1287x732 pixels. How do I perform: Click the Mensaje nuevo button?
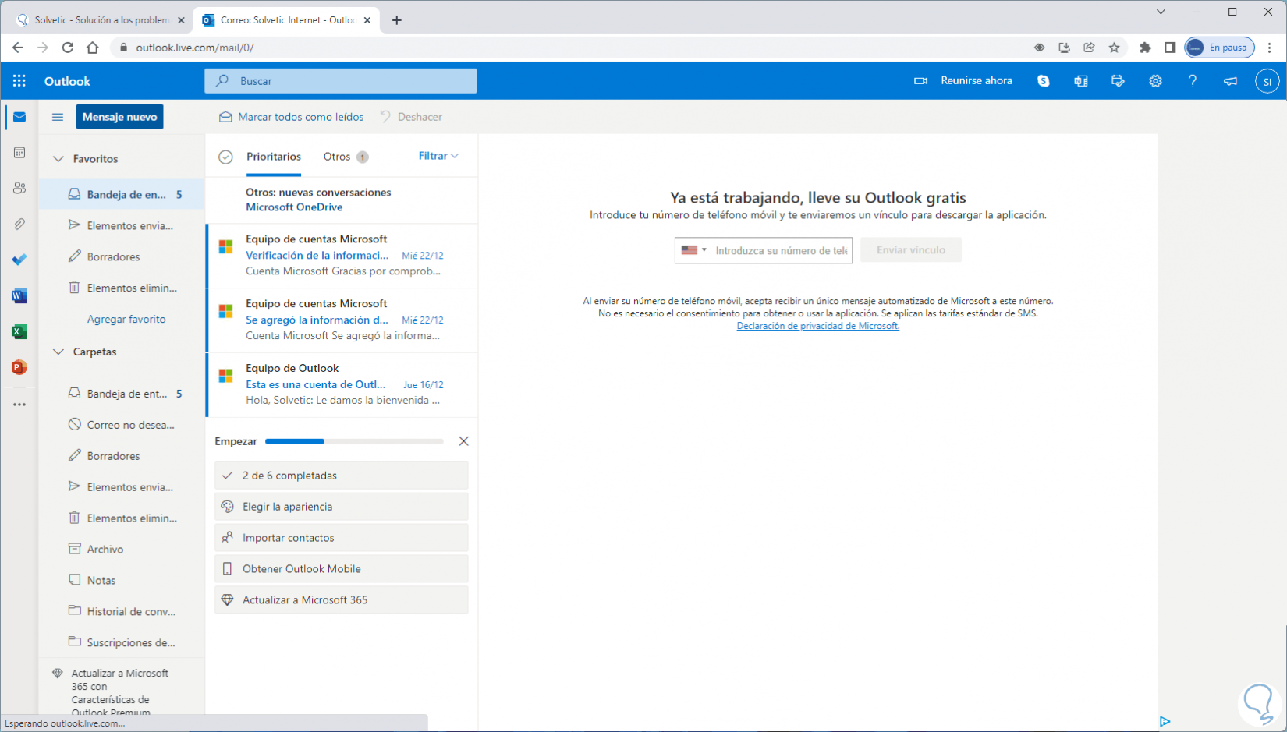(119, 117)
